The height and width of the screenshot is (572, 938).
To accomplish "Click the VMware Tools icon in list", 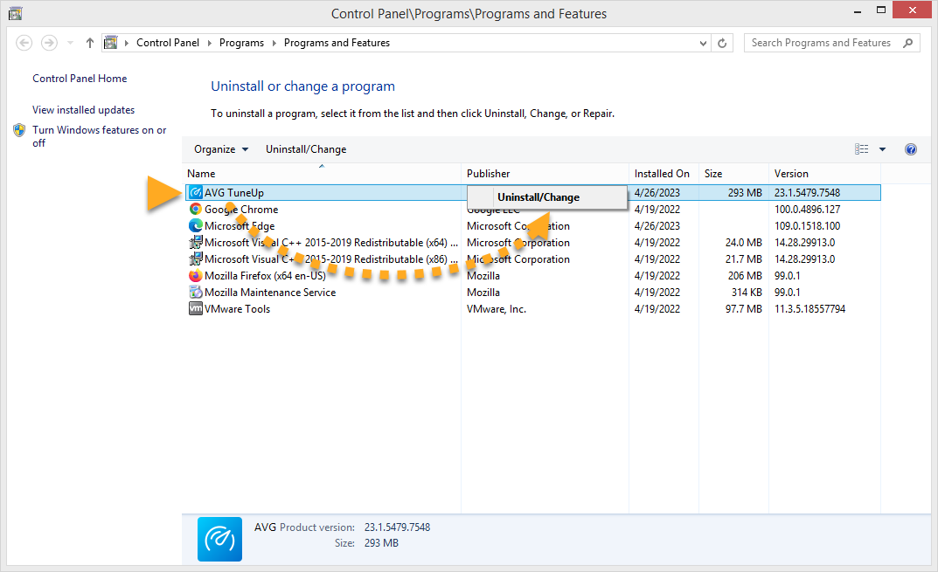I will pyautogui.click(x=196, y=309).
